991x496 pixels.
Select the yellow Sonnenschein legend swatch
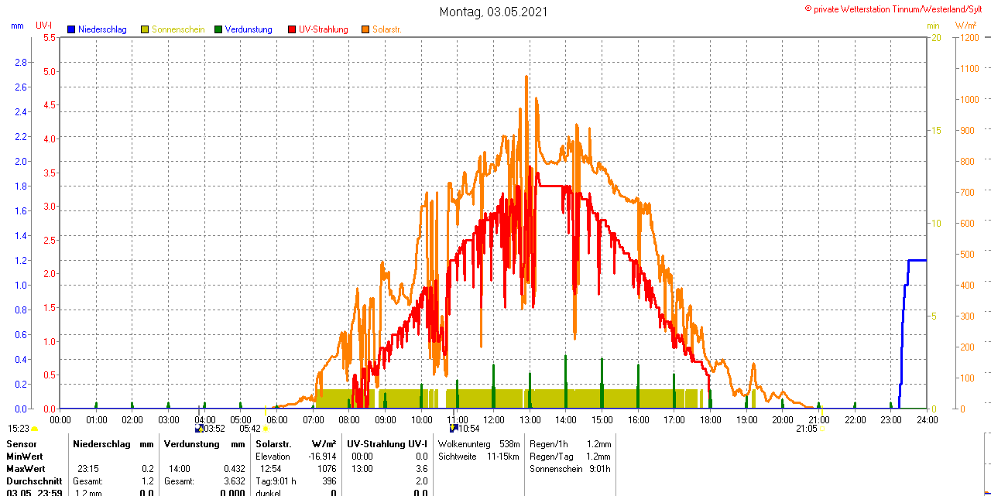[x=145, y=29]
